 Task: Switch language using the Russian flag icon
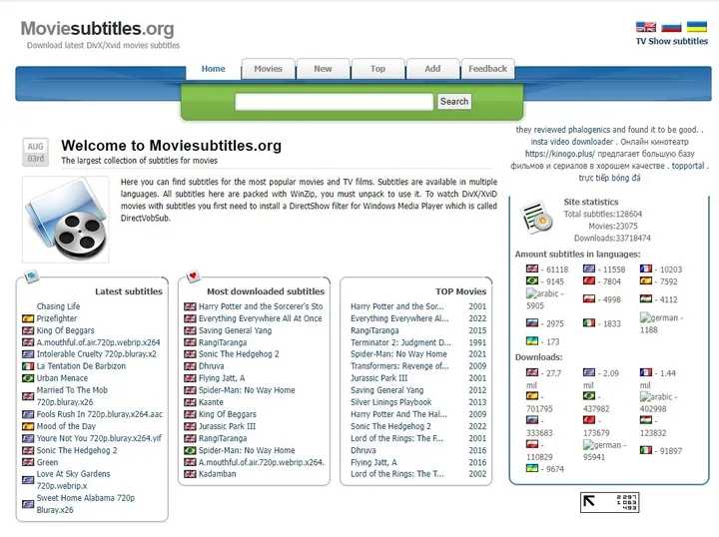click(671, 27)
